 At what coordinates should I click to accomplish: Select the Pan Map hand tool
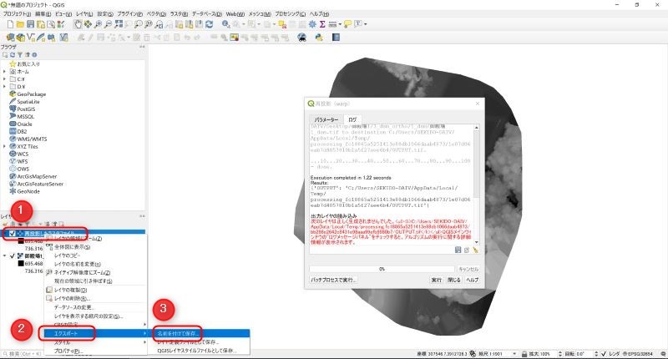[x=79, y=25]
